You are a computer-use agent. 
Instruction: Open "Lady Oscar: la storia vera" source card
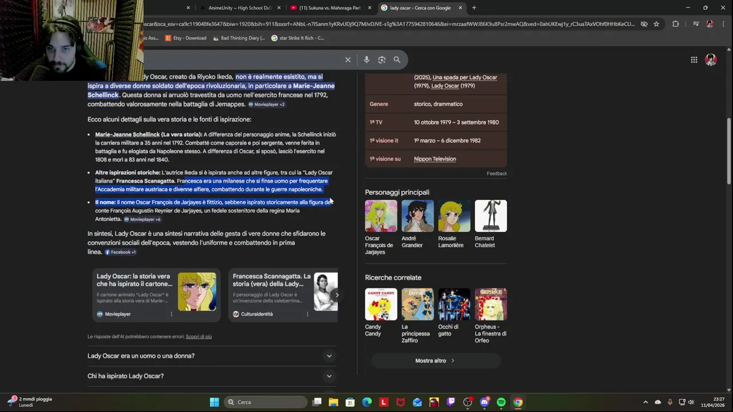point(156,295)
